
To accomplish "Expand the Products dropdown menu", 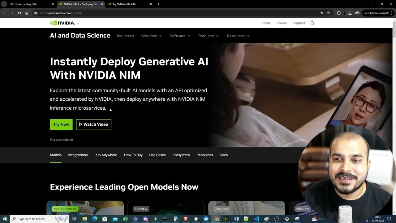I will (x=209, y=36).
